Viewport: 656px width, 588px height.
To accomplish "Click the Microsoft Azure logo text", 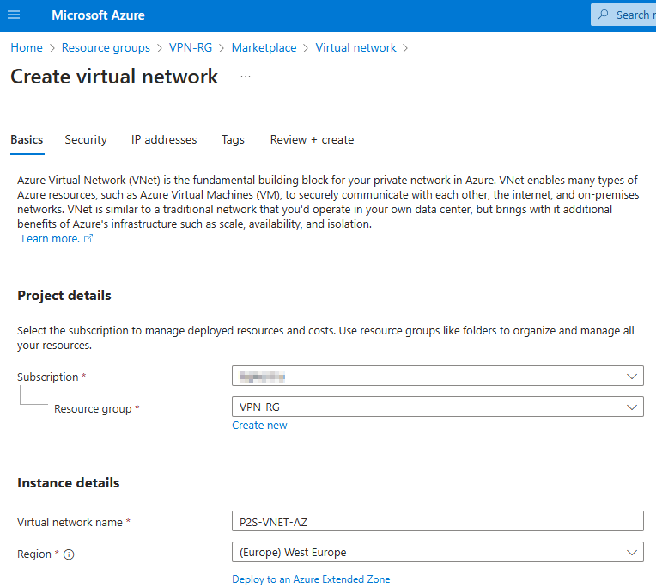I will [x=98, y=15].
